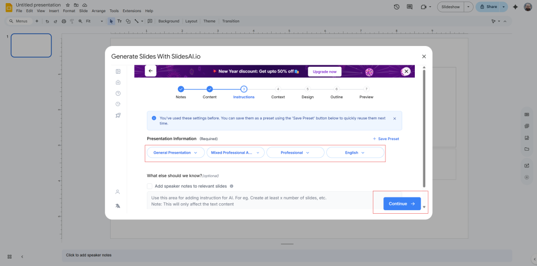Go to the Content step
Image resolution: width=537 pixels, height=266 pixels.
209,89
